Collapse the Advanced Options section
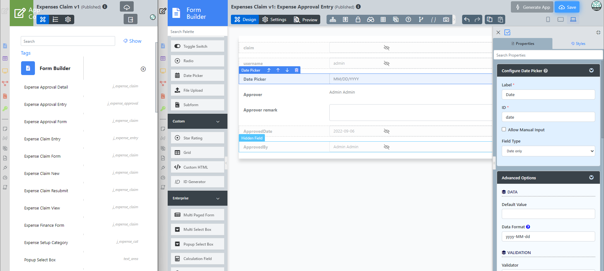The height and width of the screenshot is (271, 604). coord(591,177)
